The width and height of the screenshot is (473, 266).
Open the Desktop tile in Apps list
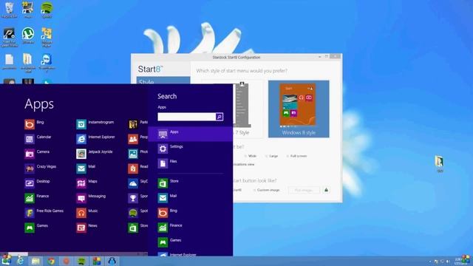tap(37, 183)
